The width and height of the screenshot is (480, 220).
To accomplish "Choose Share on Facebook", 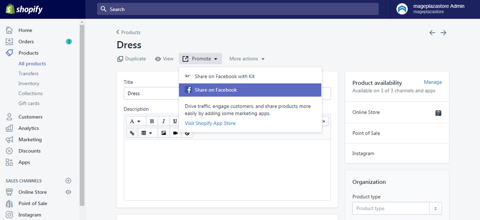I will (x=250, y=90).
